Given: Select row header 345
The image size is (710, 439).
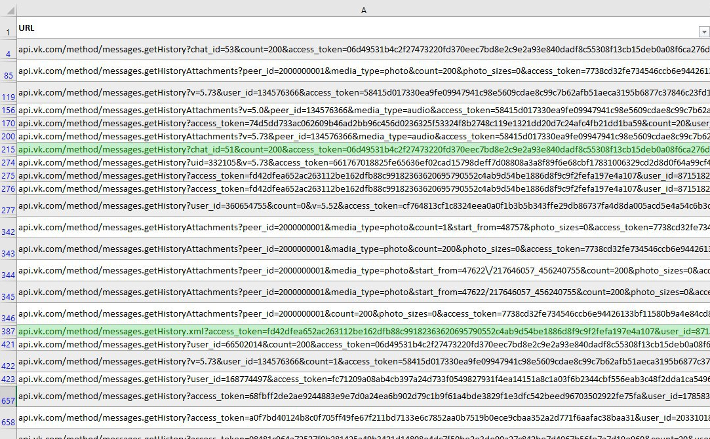Looking at the screenshot, I should pos(8,292).
